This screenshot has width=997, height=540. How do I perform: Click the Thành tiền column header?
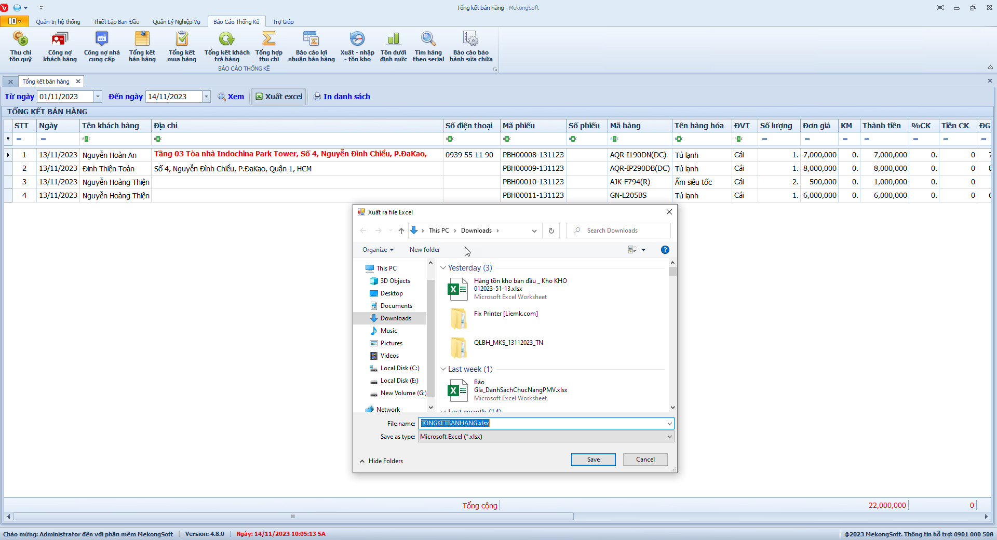point(884,126)
